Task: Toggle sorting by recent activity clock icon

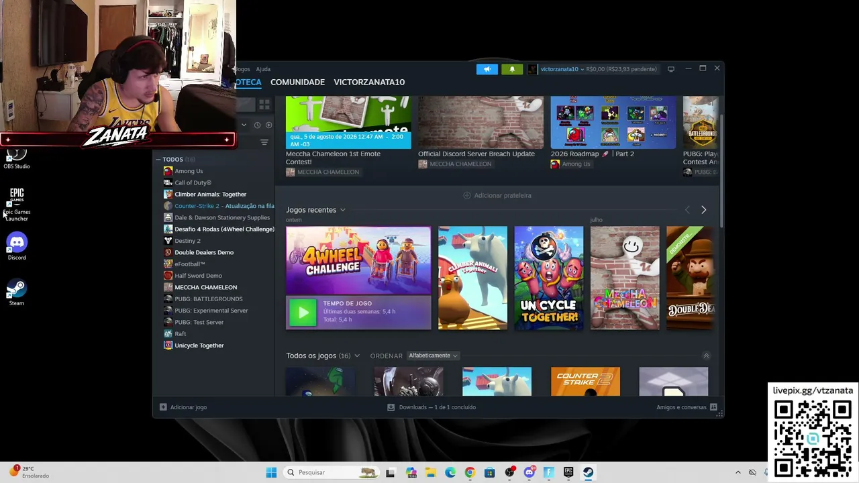Action: (257, 125)
